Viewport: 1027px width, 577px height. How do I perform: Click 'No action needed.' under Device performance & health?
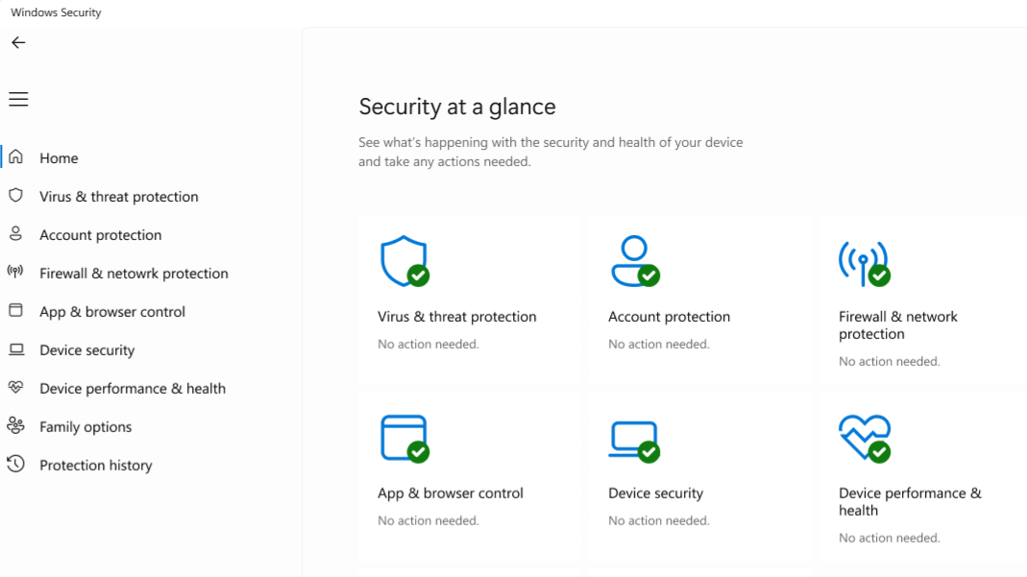[x=890, y=538]
